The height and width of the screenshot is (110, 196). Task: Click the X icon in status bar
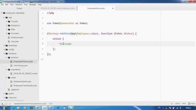click(x=10, y=104)
